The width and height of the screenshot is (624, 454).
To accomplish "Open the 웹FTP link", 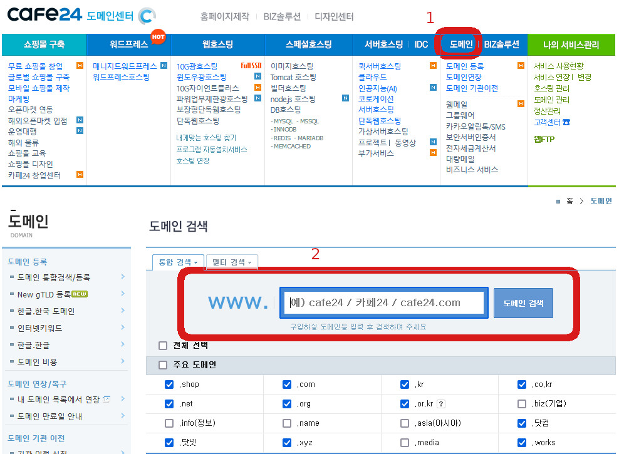I will click(x=544, y=139).
